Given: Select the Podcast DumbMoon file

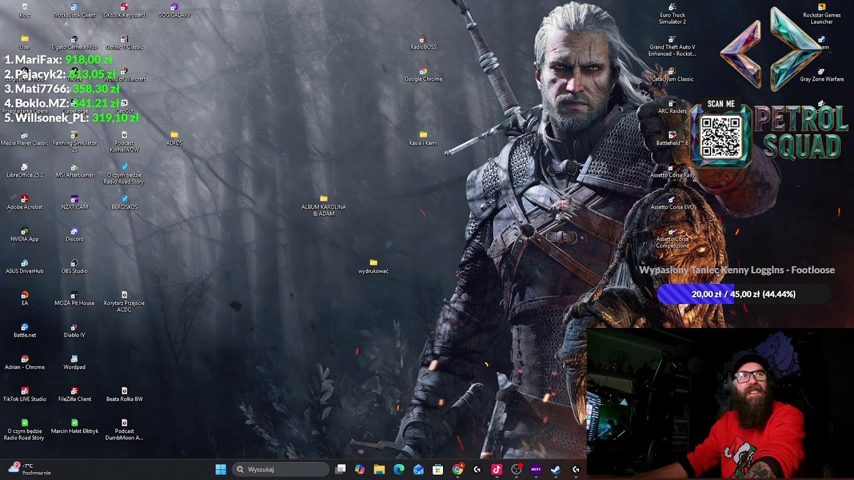Looking at the screenshot, I should 124,429.
